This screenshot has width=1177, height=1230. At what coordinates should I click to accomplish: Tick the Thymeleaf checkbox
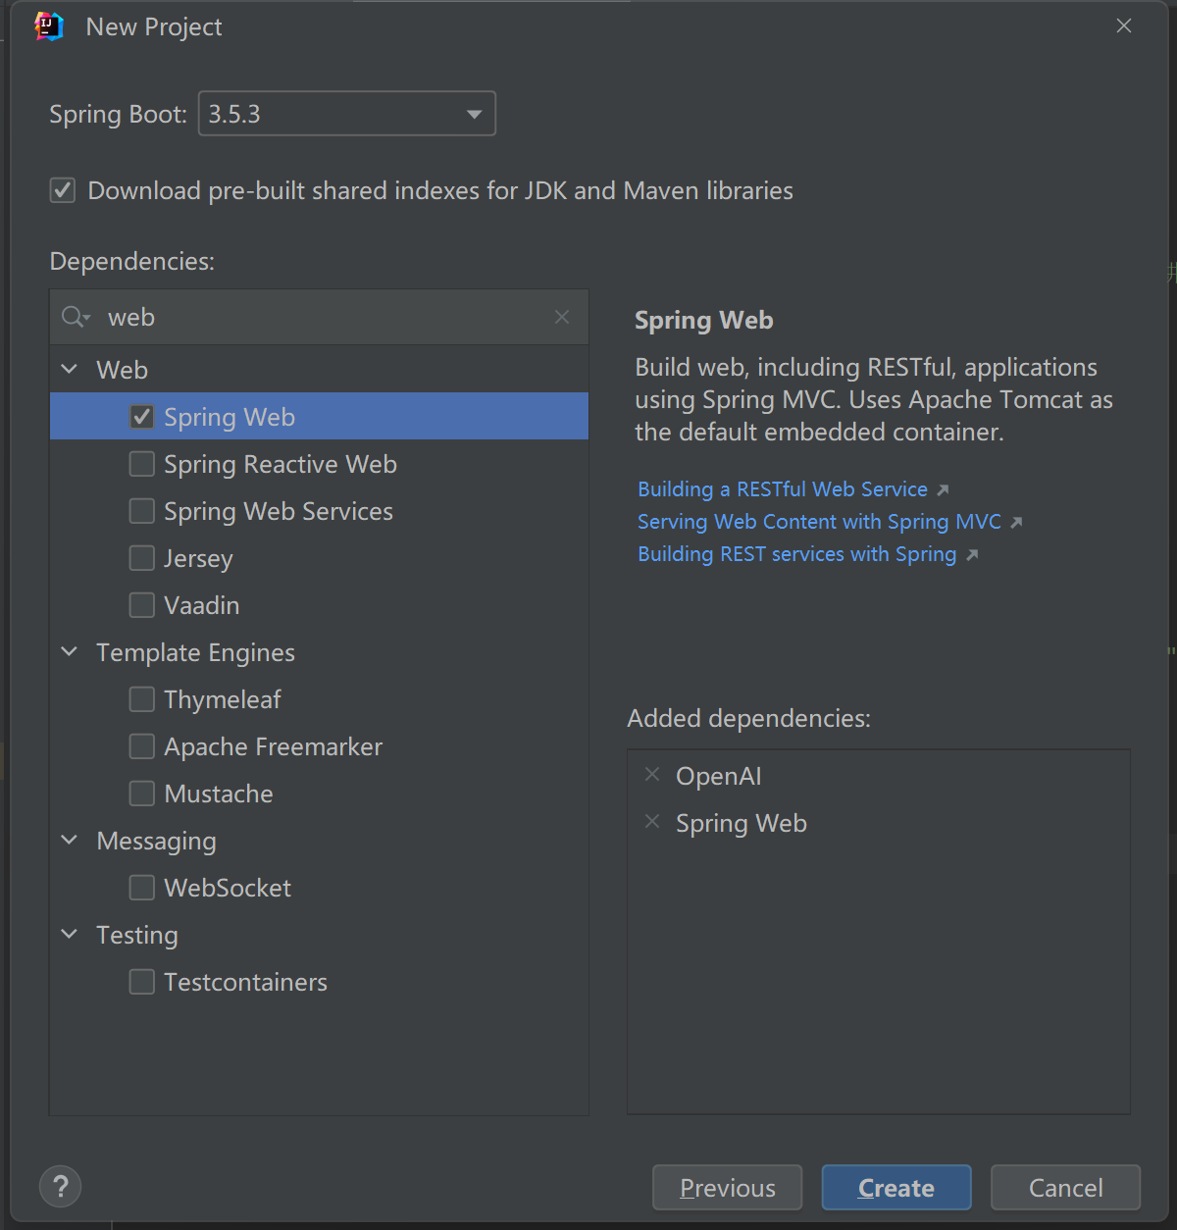point(142,699)
